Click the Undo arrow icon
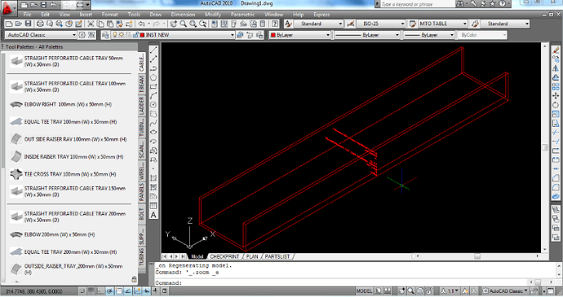The height and width of the screenshot is (297, 563). 142,24
